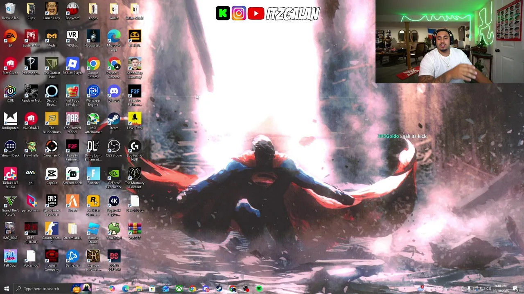This screenshot has height=294, width=524.
Task: Open the Recycle Bin desktop icon
Action: [x=10, y=11]
